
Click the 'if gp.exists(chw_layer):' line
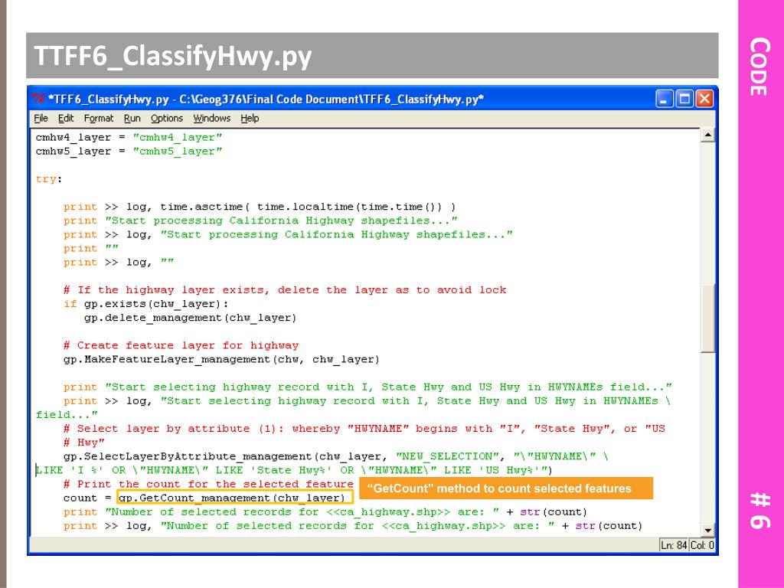[145, 303]
